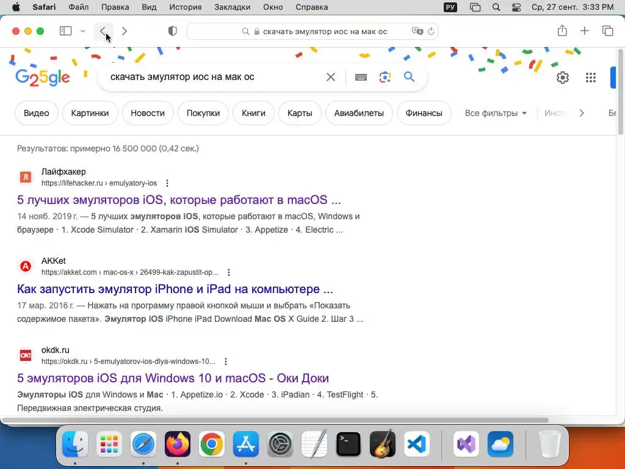Viewport: 625px width, 469px height.
Task: Switch to the Видео filter
Action: [36, 113]
